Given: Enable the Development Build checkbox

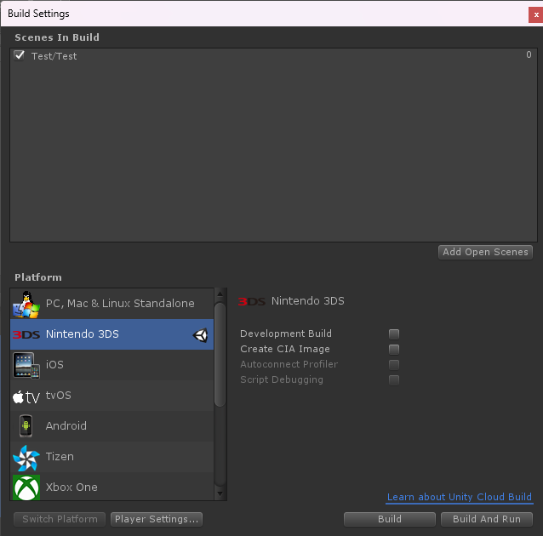Looking at the screenshot, I should 394,334.
